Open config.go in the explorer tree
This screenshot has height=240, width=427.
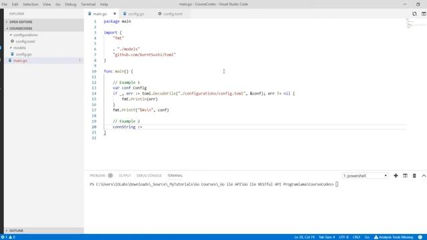coord(24,54)
